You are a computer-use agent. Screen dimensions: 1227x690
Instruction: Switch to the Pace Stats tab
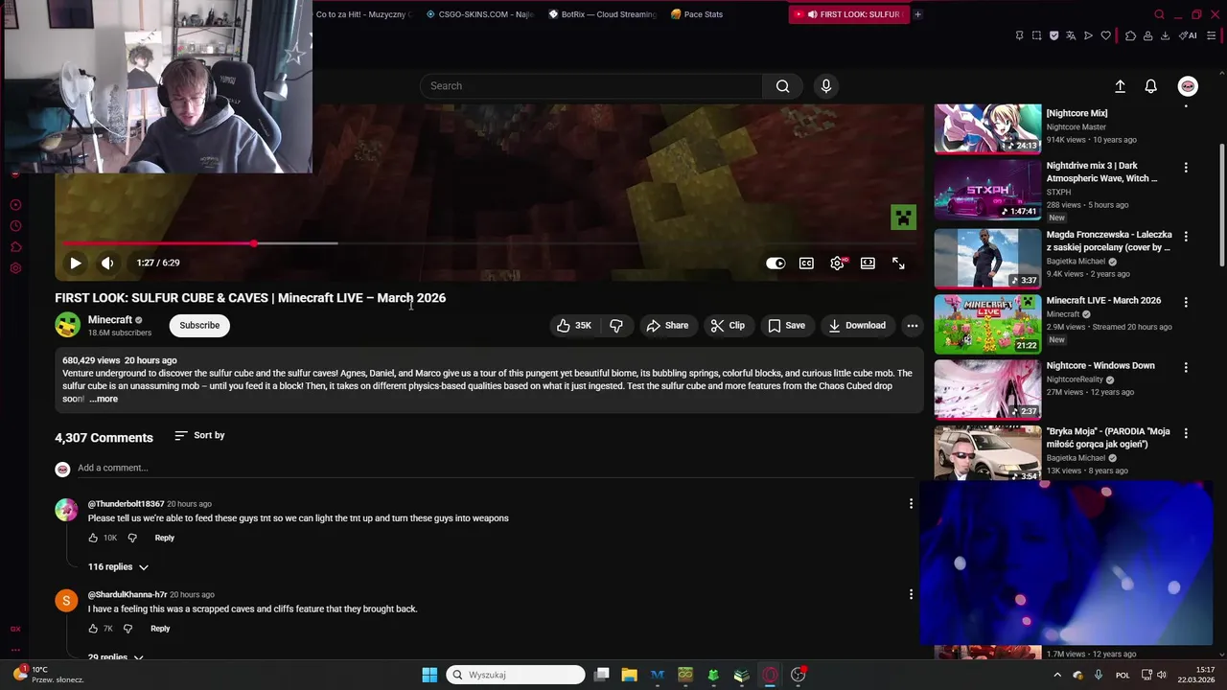point(698,14)
